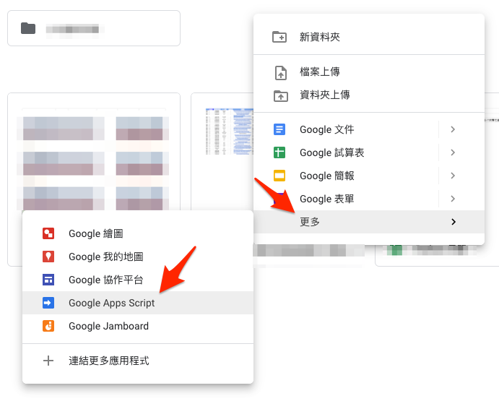
Task: Click the Google Sites icon
Action: point(48,280)
